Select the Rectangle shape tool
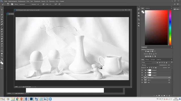This screenshot has height=101, width=181. click(2, 51)
